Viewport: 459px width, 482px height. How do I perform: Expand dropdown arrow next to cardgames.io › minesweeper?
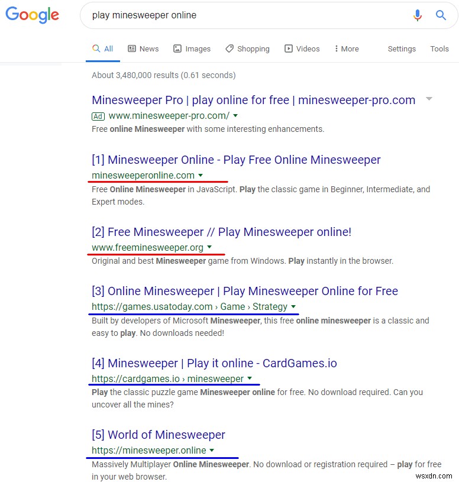point(250,379)
